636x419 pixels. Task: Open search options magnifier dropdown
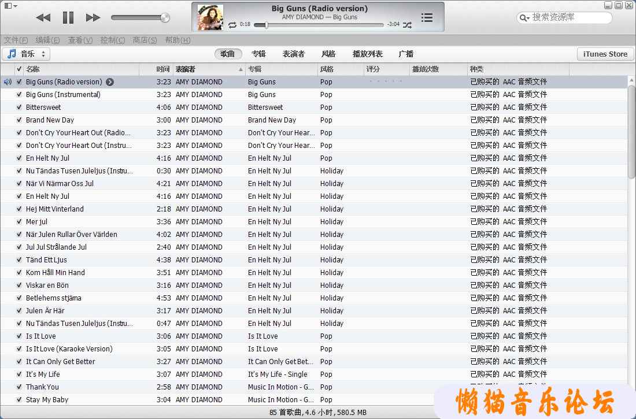[524, 18]
